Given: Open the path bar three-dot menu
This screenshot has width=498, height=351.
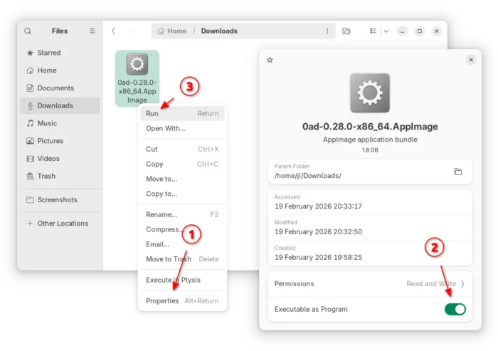Looking at the screenshot, I should 327,31.
